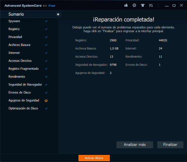187x162 pixels.
Task: Click the Seguridad de Navegador: summary label
Action: click(92, 65)
